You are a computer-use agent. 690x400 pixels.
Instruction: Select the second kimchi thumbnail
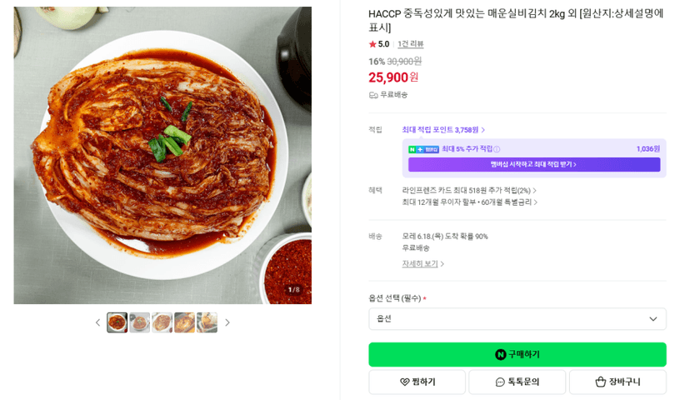point(139,322)
